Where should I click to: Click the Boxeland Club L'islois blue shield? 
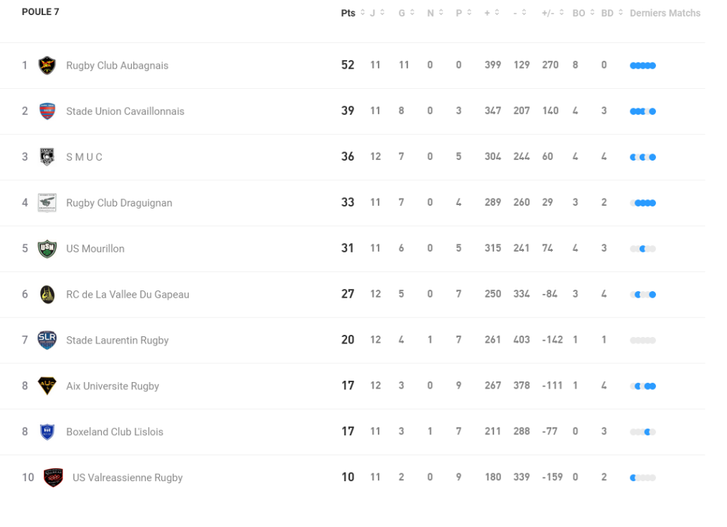tap(47, 432)
